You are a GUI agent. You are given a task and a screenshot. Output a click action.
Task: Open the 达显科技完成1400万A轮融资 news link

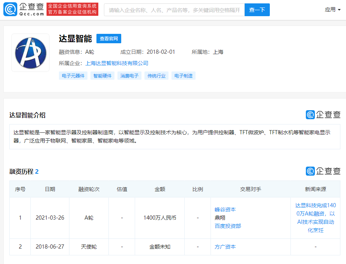click(x=316, y=218)
